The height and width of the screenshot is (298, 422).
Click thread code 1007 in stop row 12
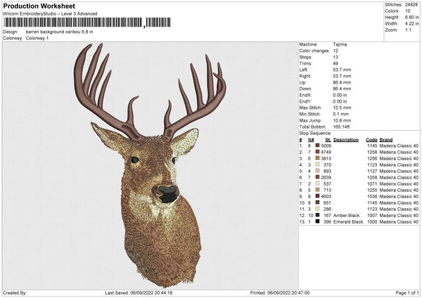372,216
